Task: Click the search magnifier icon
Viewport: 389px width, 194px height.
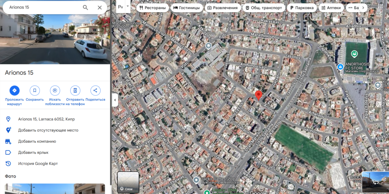Action: [x=85, y=8]
